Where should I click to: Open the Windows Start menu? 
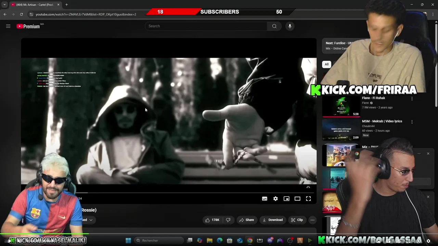(128, 241)
